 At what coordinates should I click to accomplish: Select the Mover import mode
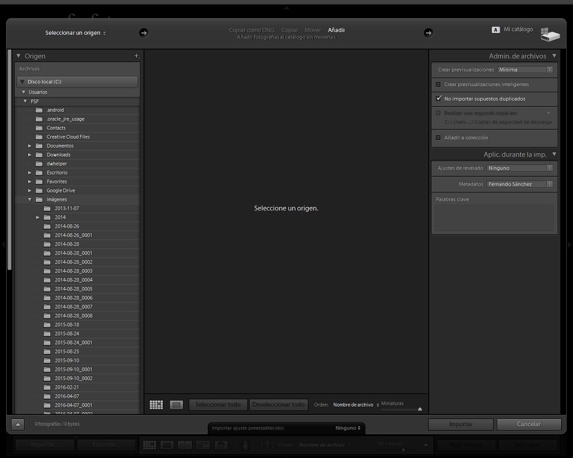coord(312,30)
